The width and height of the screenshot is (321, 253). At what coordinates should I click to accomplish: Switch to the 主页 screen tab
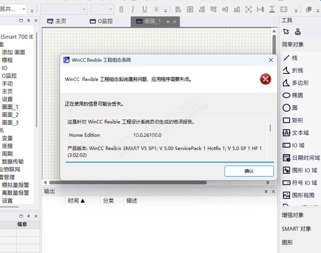[x=57, y=21]
